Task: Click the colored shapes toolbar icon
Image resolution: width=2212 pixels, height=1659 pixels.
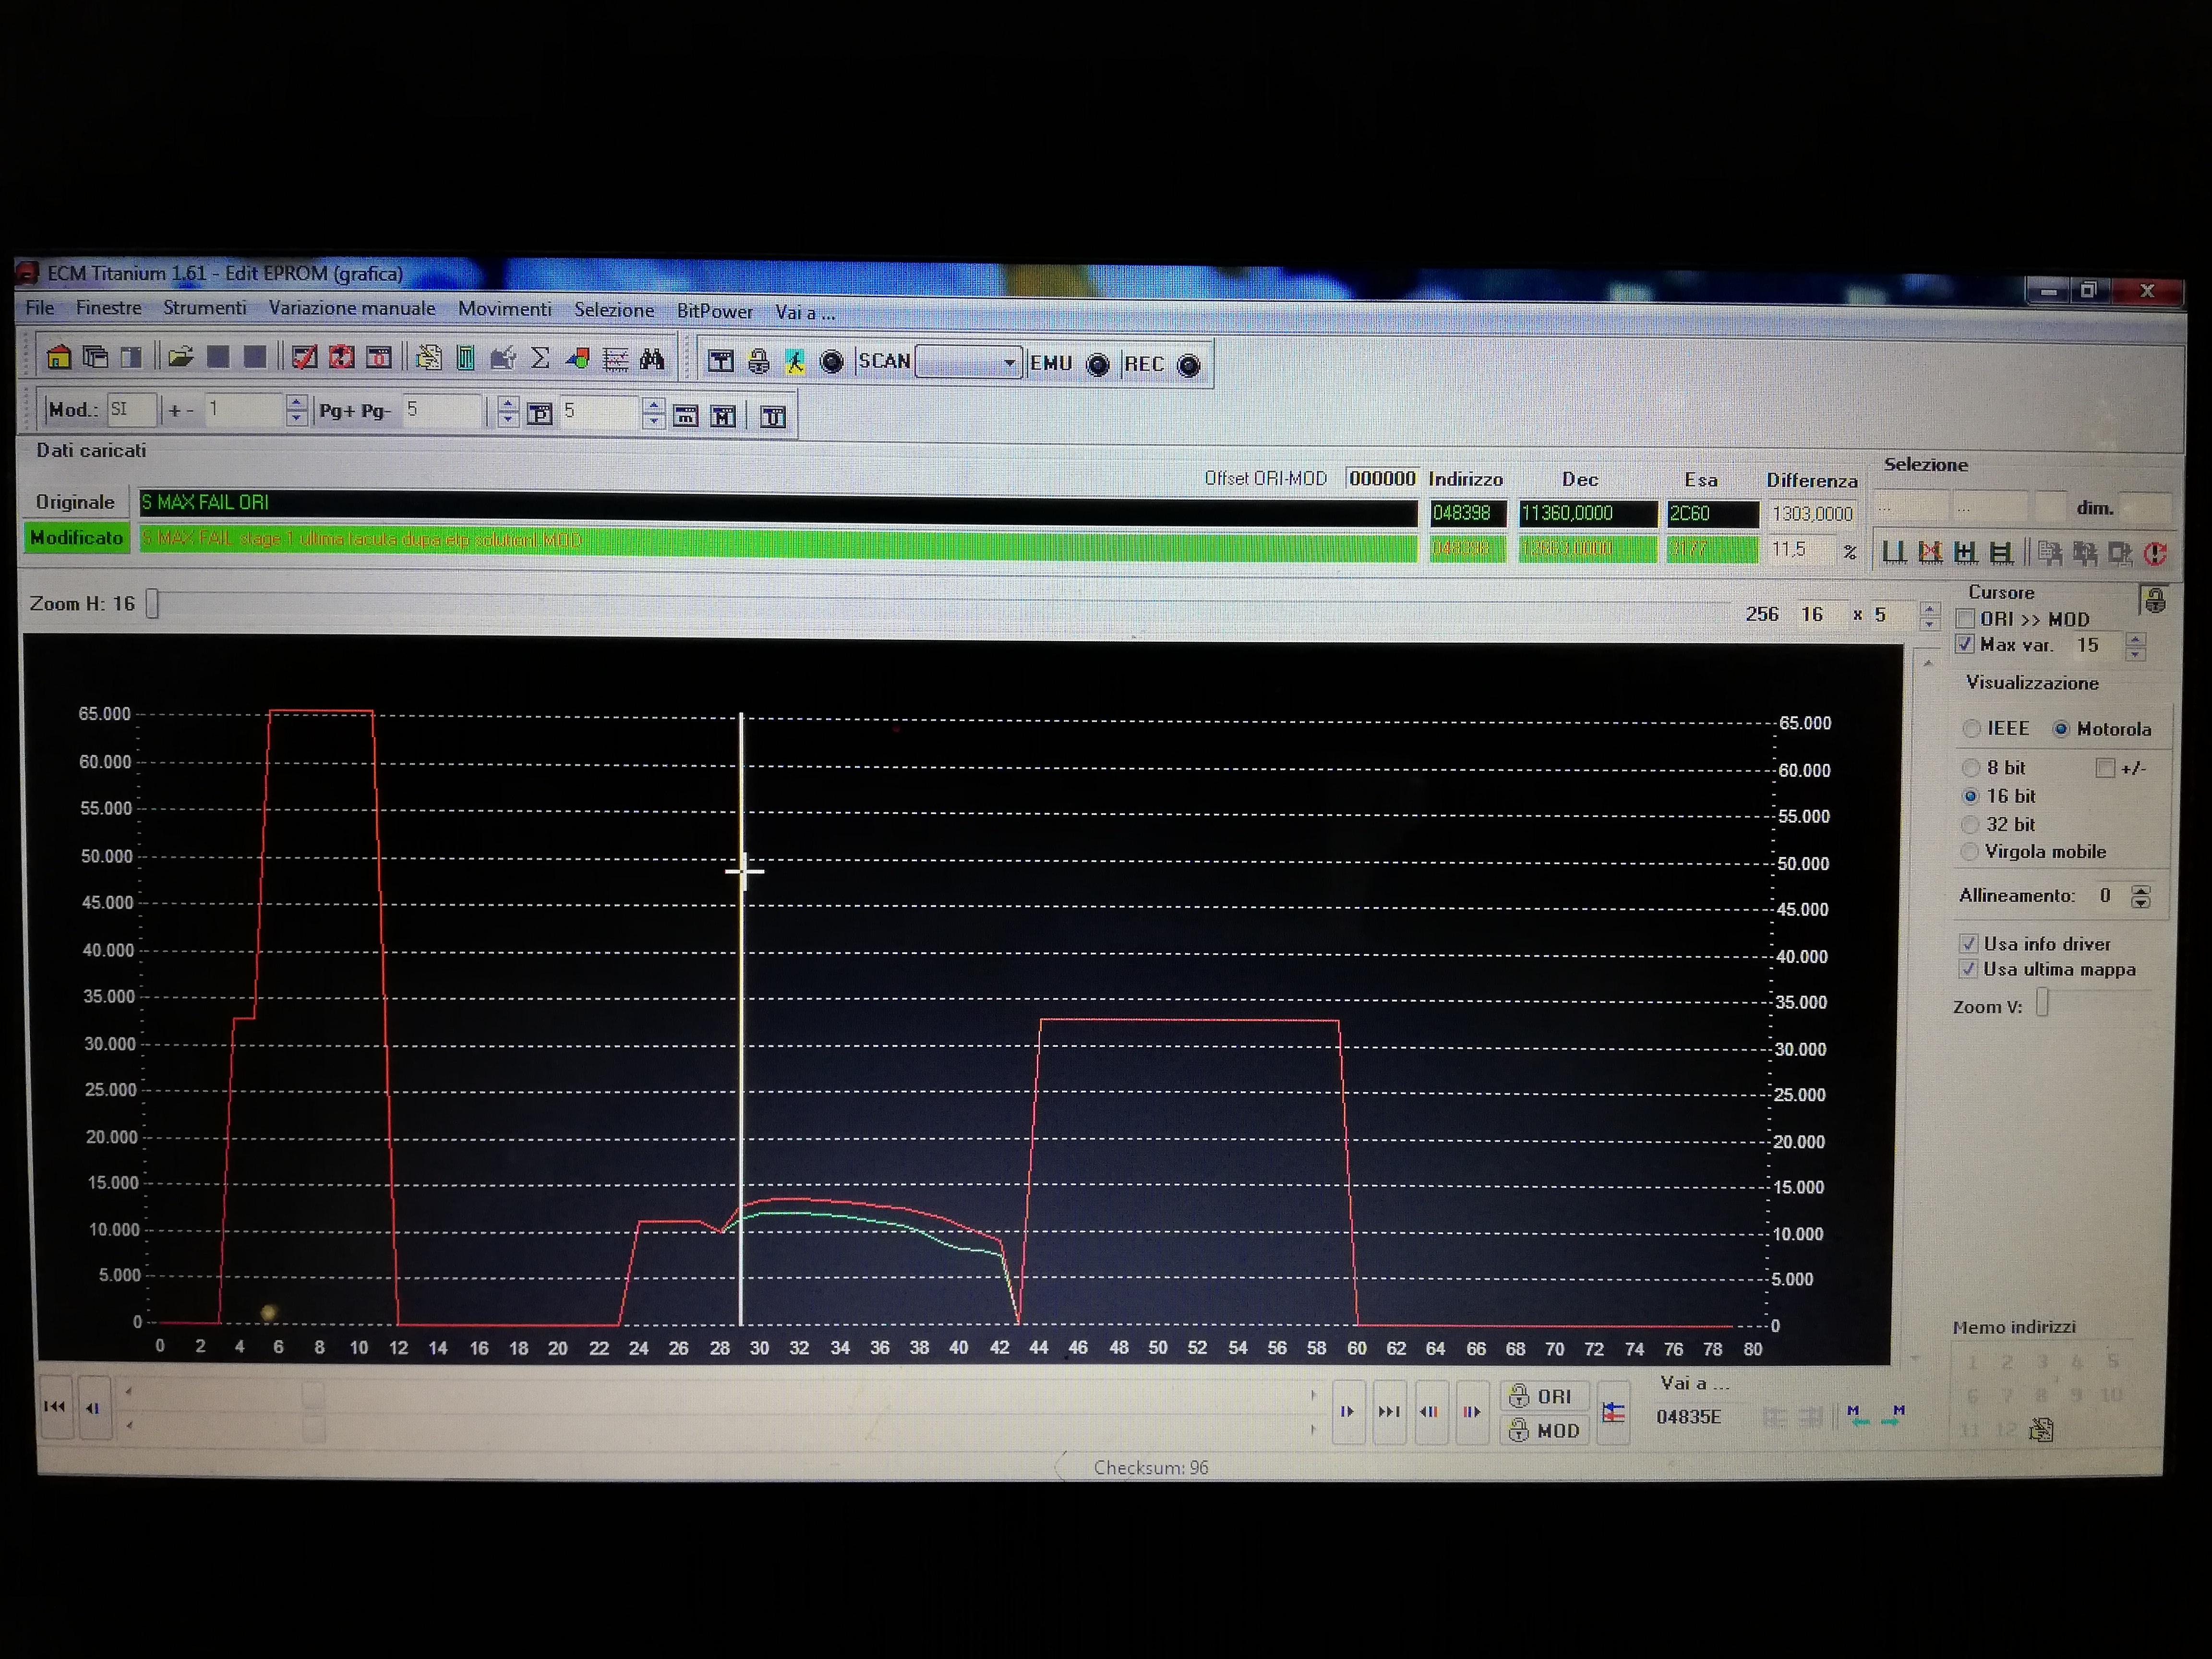Action: [x=577, y=359]
